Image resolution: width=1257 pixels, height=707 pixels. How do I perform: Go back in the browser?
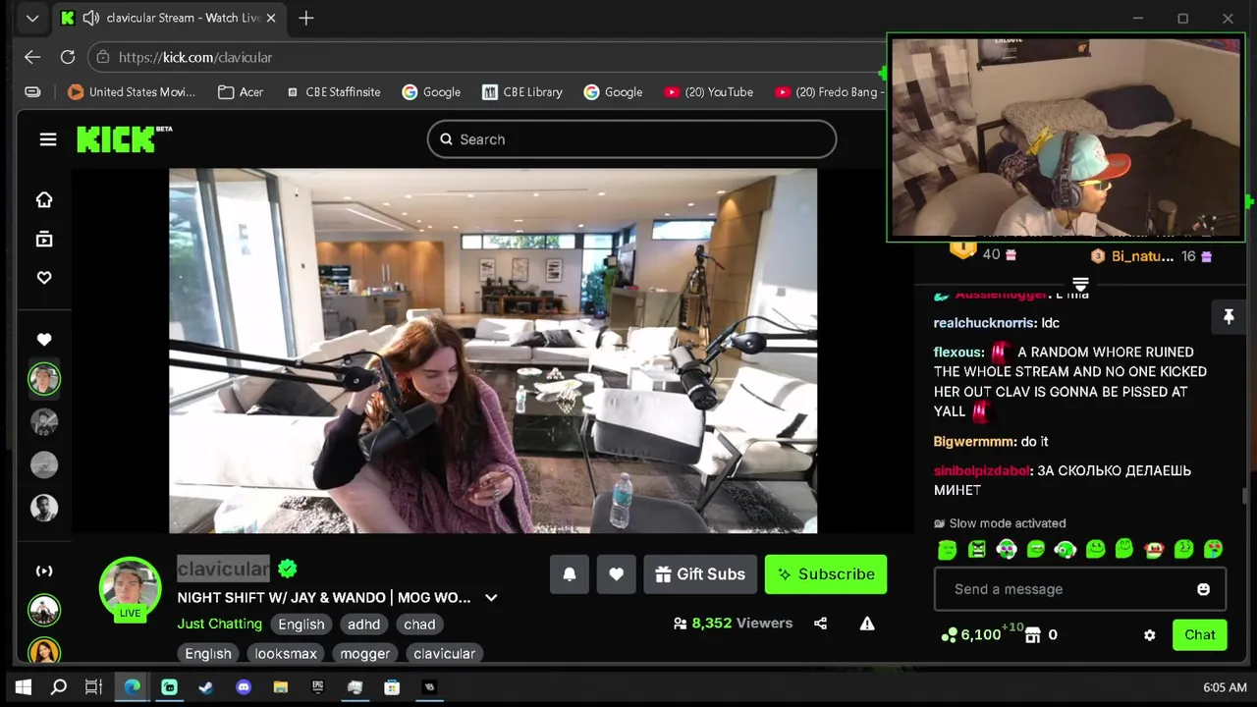click(32, 57)
